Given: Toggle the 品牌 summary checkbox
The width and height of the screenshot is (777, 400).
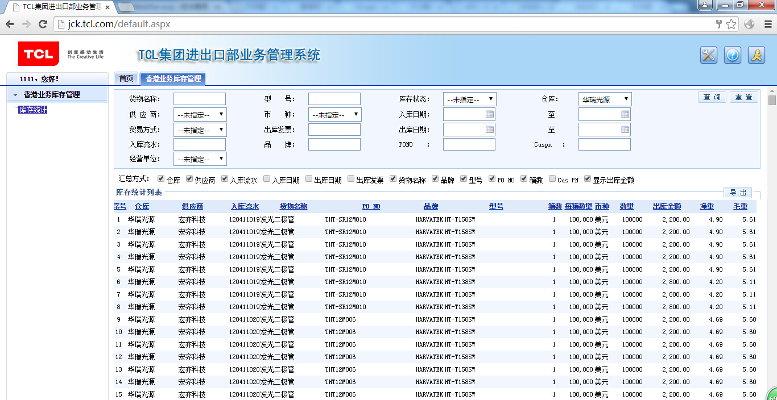Looking at the screenshot, I should coord(435,179).
